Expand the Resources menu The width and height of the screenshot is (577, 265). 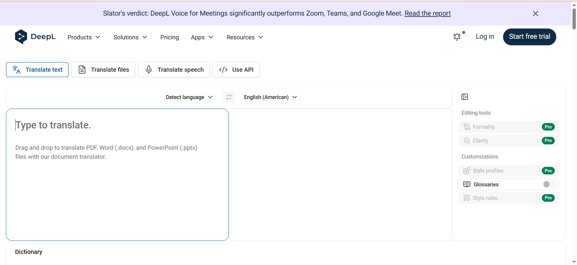[x=245, y=37]
